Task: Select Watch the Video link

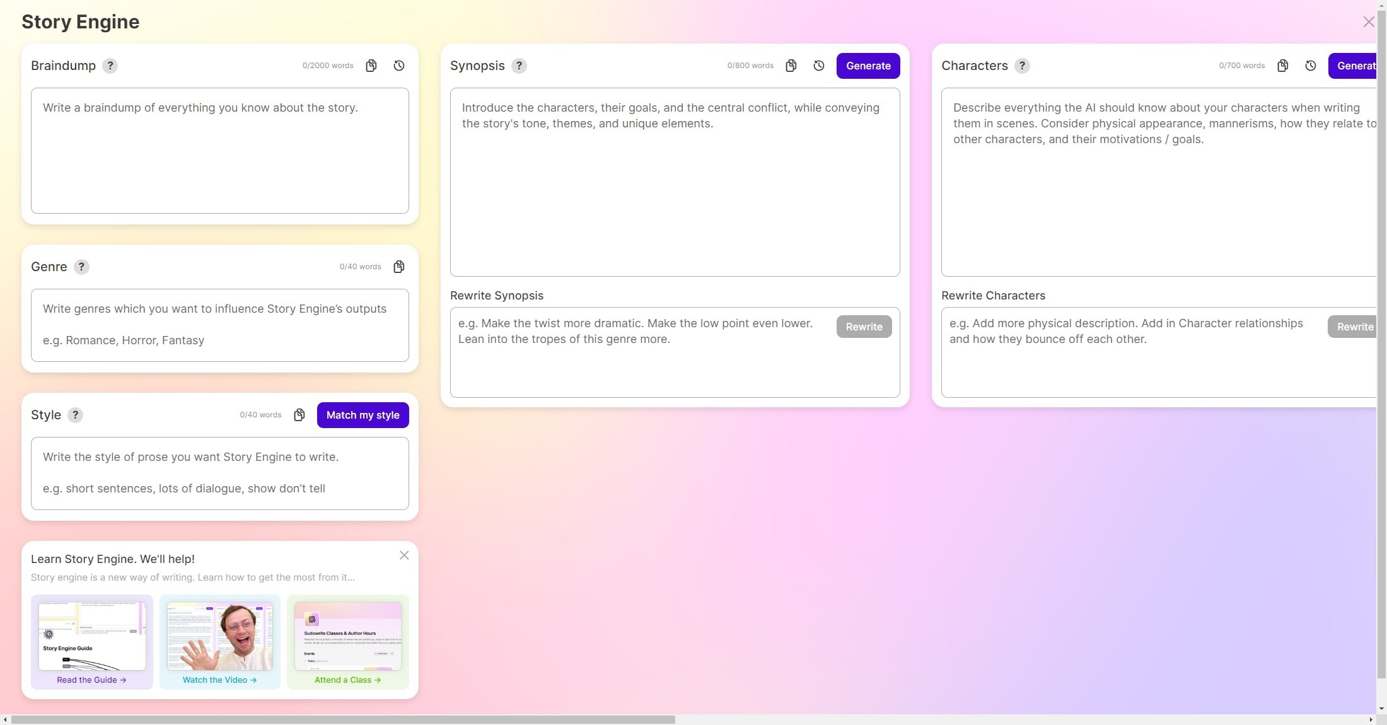Action: pos(220,679)
